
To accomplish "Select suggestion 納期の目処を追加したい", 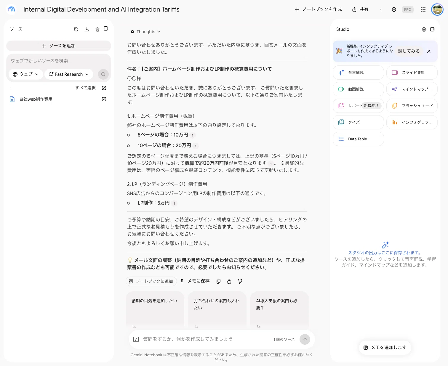I will tap(155, 309).
